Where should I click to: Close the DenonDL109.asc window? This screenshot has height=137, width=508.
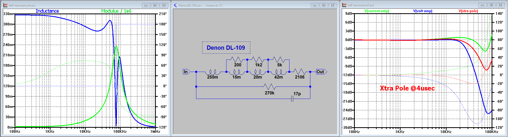click(x=333, y=5)
